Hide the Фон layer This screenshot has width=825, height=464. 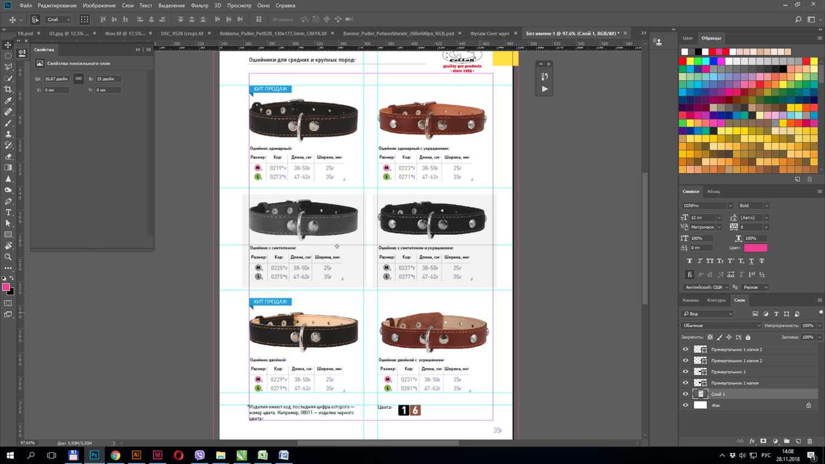click(685, 405)
